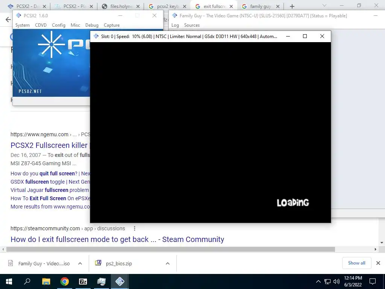Open the Misc menu in PCSX2
This screenshot has height=289, width=385.
(x=75, y=25)
